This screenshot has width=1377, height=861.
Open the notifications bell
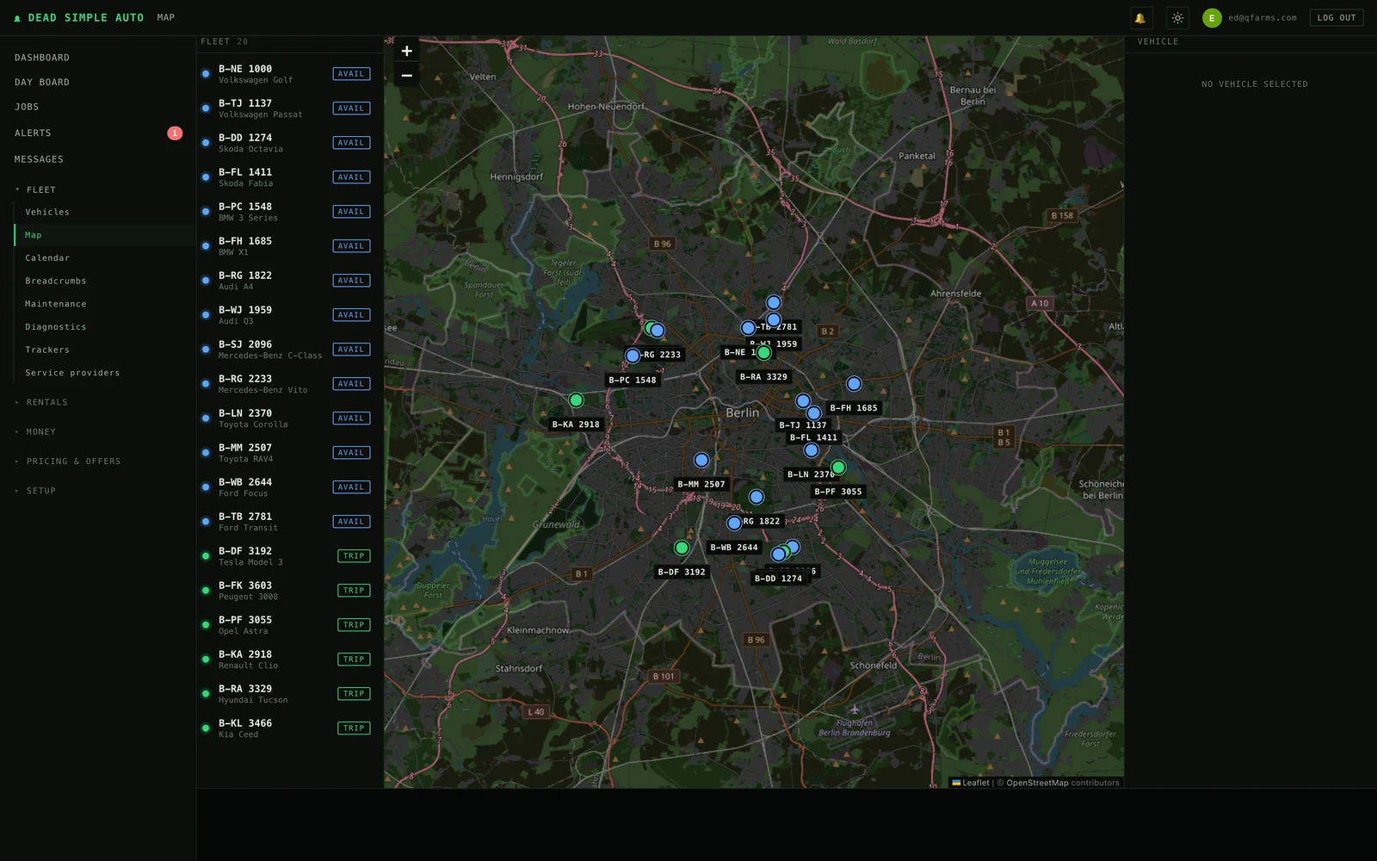pos(1140,18)
